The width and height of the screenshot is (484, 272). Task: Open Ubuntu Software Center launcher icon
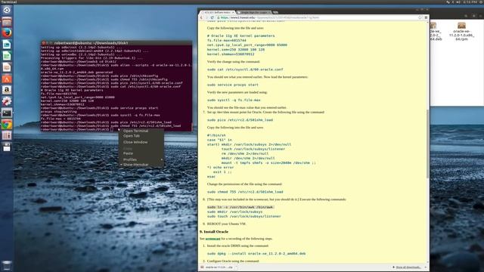(7, 79)
